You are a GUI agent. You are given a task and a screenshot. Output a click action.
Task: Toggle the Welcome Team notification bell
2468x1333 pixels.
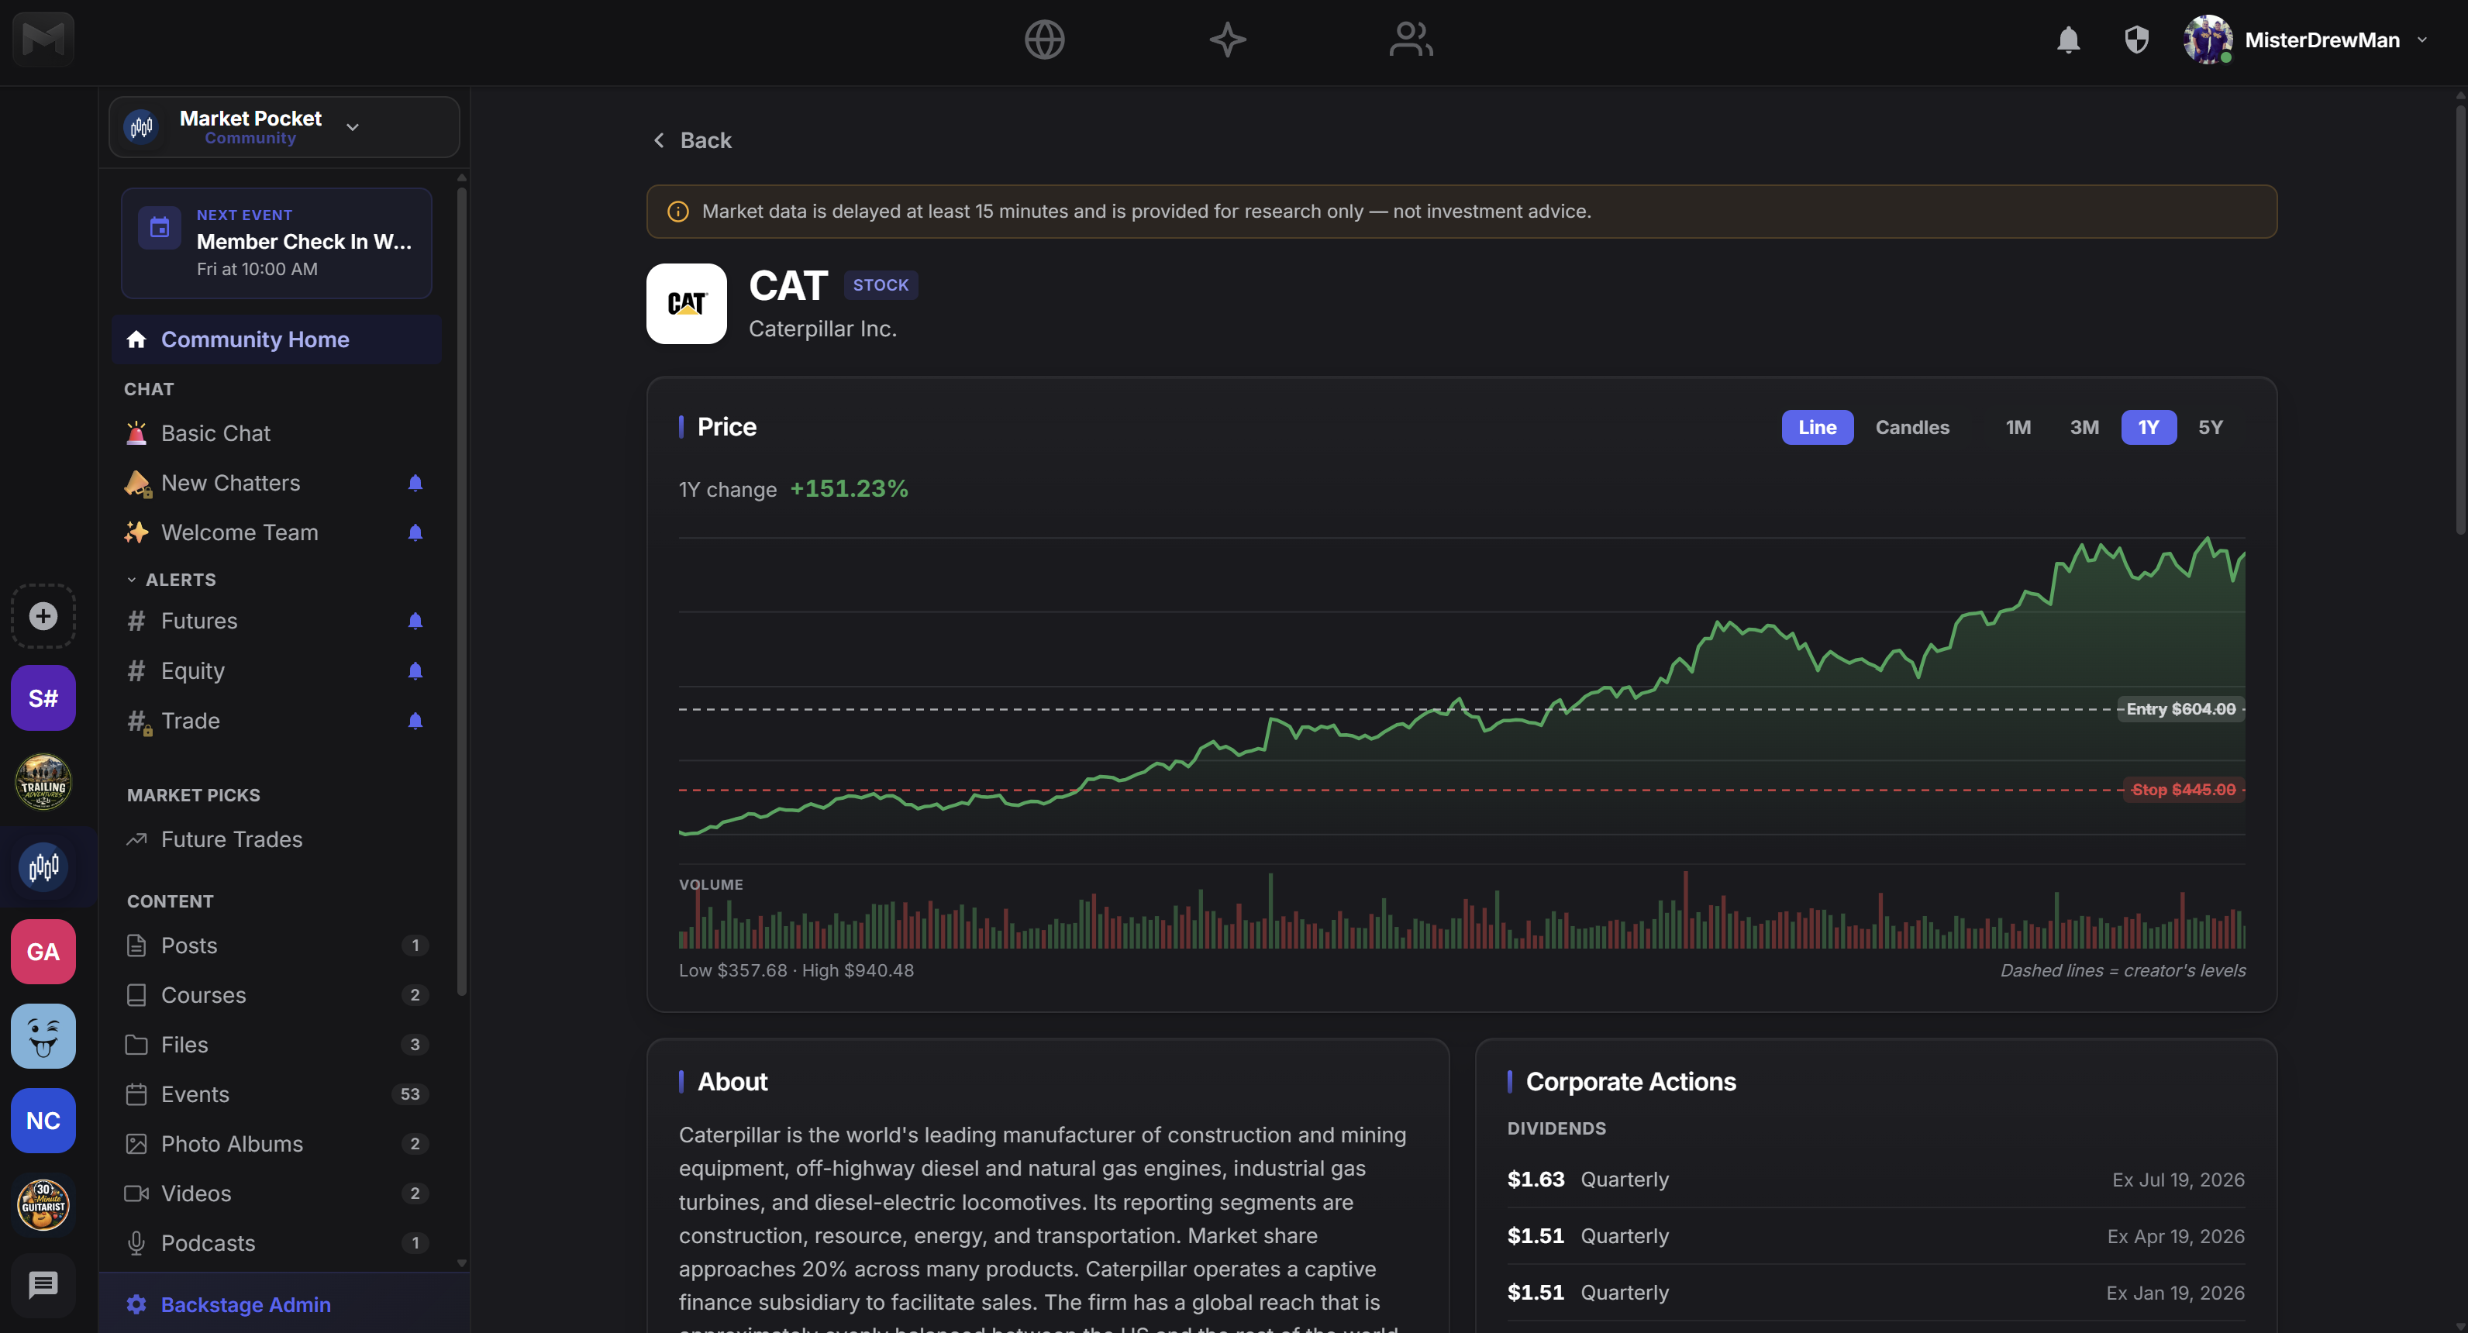pos(415,532)
